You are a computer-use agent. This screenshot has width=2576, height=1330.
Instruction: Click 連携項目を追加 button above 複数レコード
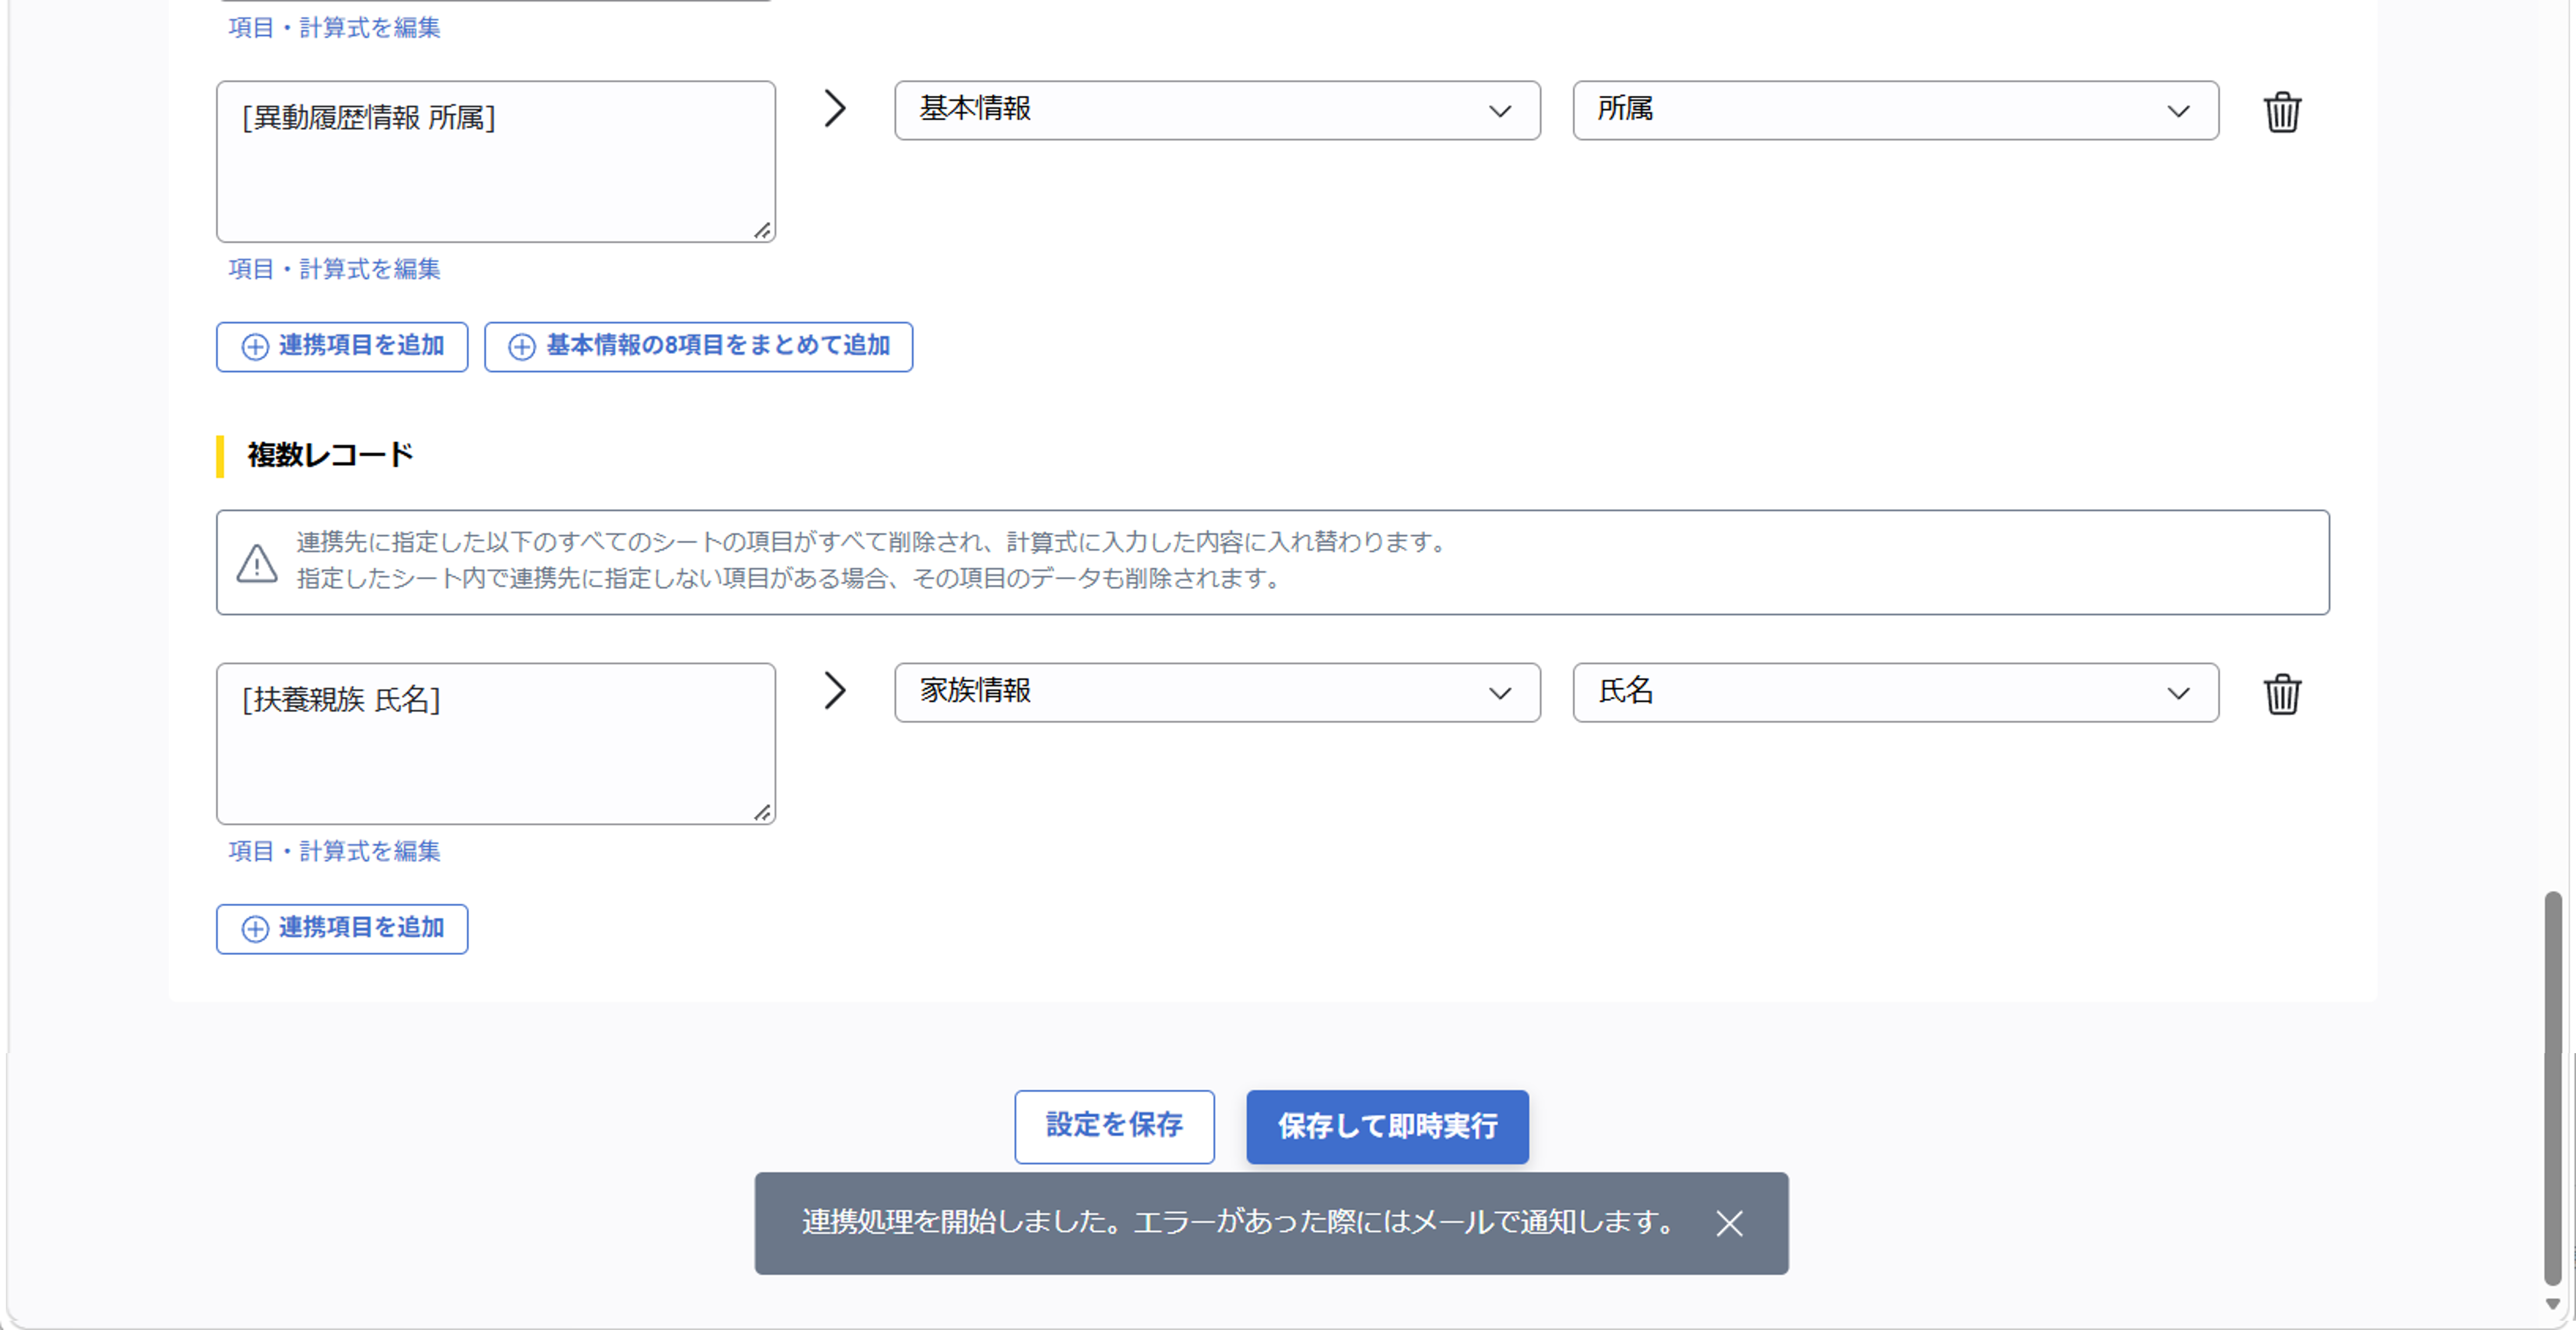point(342,346)
